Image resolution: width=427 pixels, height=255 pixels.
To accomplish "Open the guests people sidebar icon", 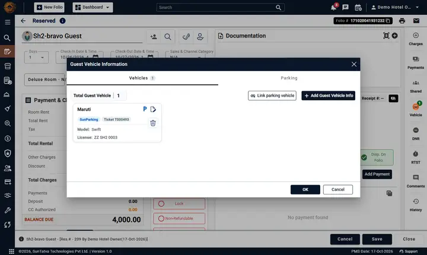I will point(7,168).
